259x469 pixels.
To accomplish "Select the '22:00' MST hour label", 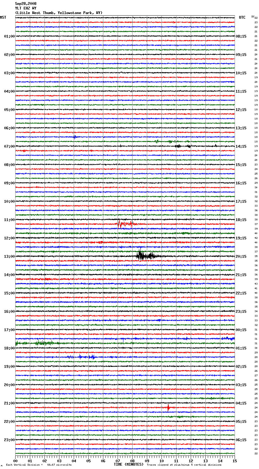I will (x=9, y=422).
